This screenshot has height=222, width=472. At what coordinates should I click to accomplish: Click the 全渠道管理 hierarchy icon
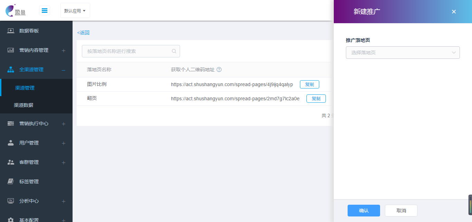[11, 70]
